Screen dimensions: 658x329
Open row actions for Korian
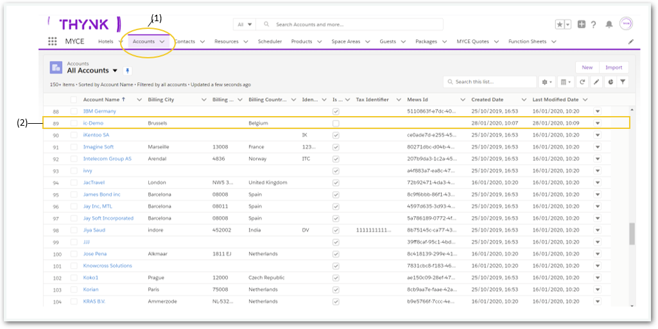click(x=598, y=290)
